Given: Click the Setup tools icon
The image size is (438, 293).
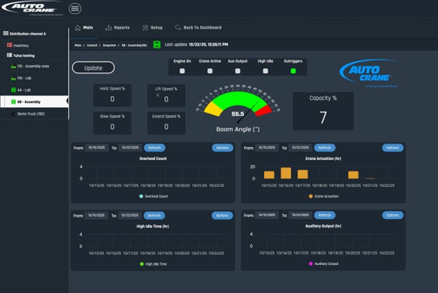Looking at the screenshot, I should tap(145, 27).
